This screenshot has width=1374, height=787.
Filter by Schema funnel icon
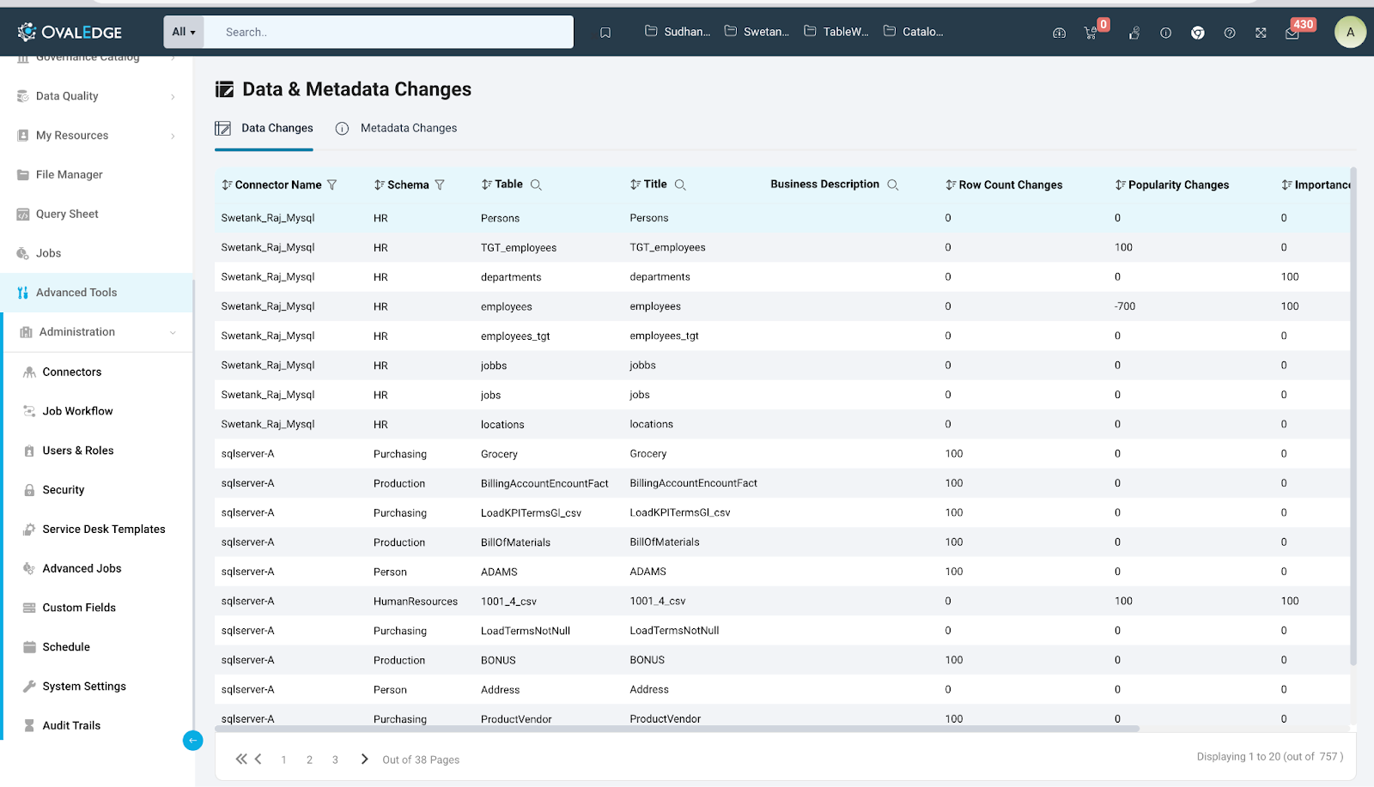coord(440,185)
